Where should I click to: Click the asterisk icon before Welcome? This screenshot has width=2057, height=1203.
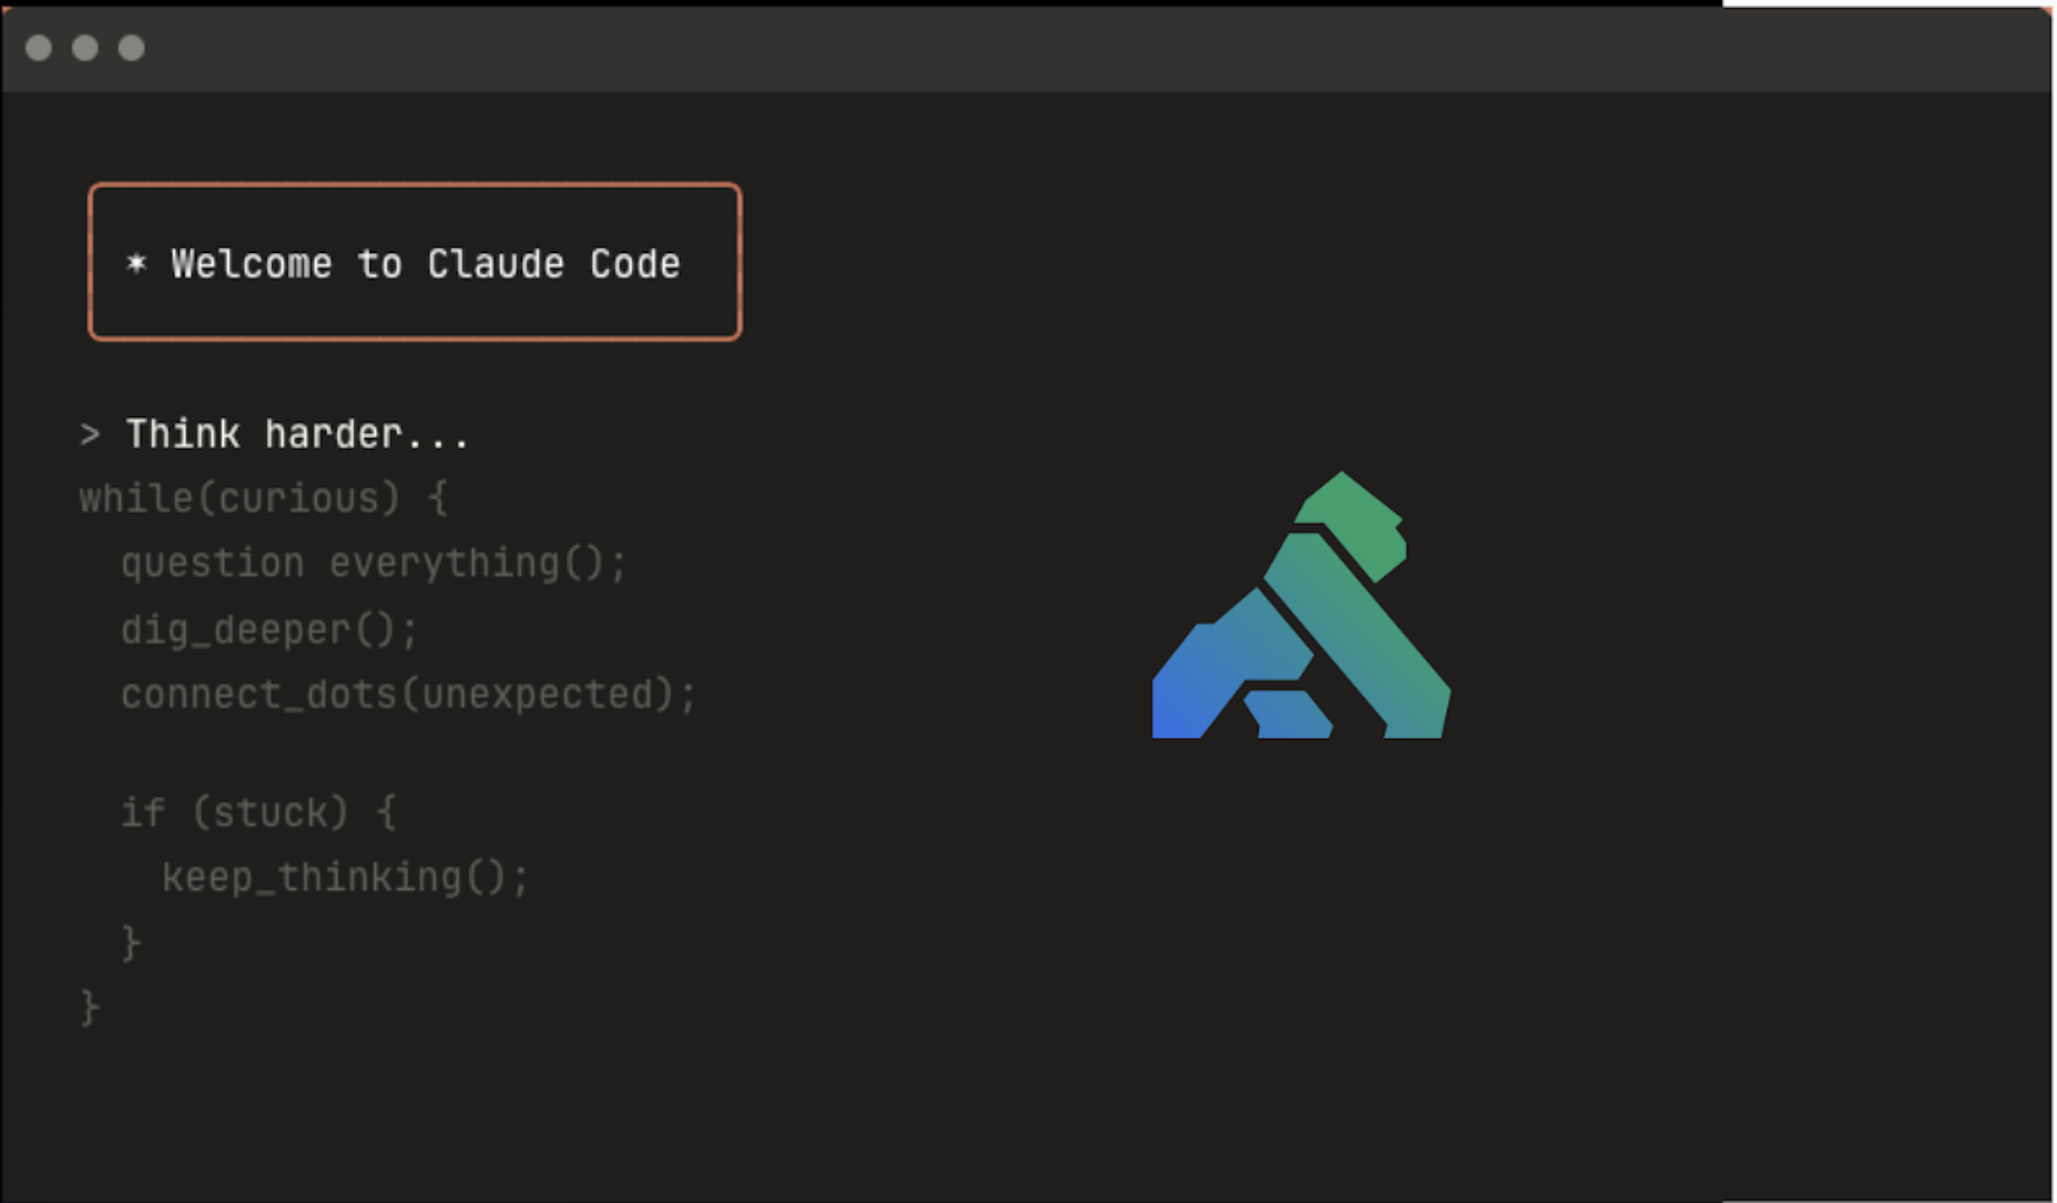pos(137,263)
